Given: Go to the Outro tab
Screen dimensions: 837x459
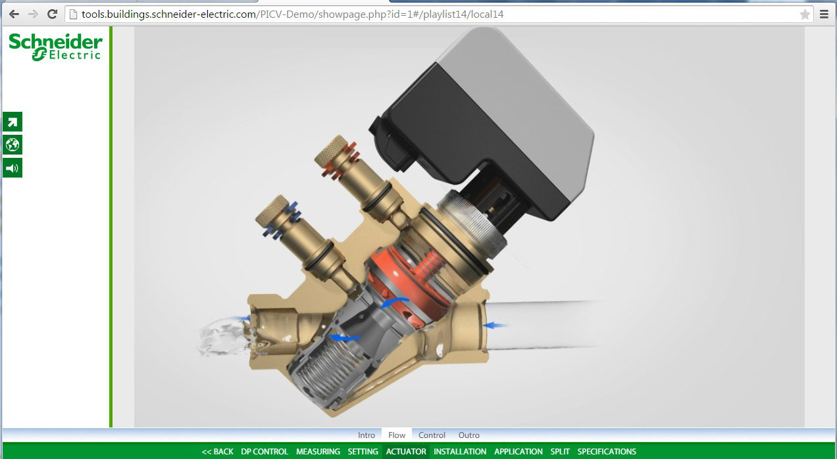Looking at the screenshot, I should pyautogui.click(x=469, y=435).
